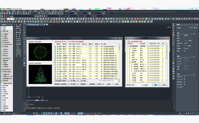Viewport: 199px width, 123px height.
Task: Open the white color swatch dropdown
Action: tap(51, 16)
